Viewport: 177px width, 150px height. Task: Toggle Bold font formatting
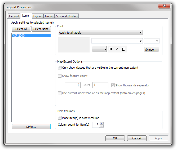111,49
